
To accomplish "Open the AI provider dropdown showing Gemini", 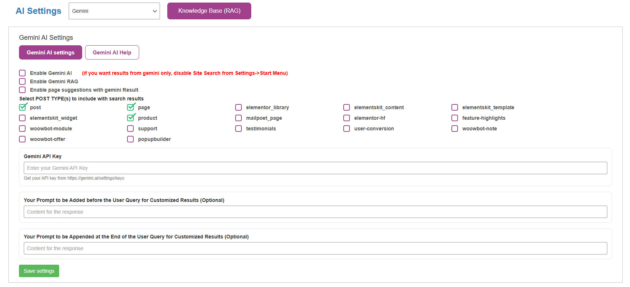I will pyautogui.click(x=114, y=11).
